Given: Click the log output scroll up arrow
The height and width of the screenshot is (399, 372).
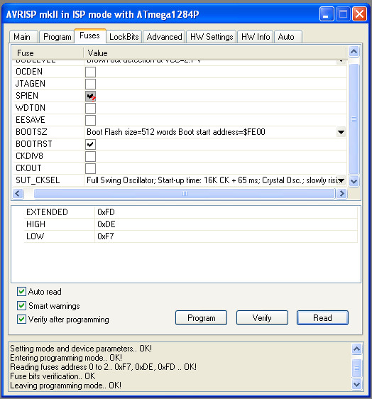Looking at the screenshot, I should (356, 349).
